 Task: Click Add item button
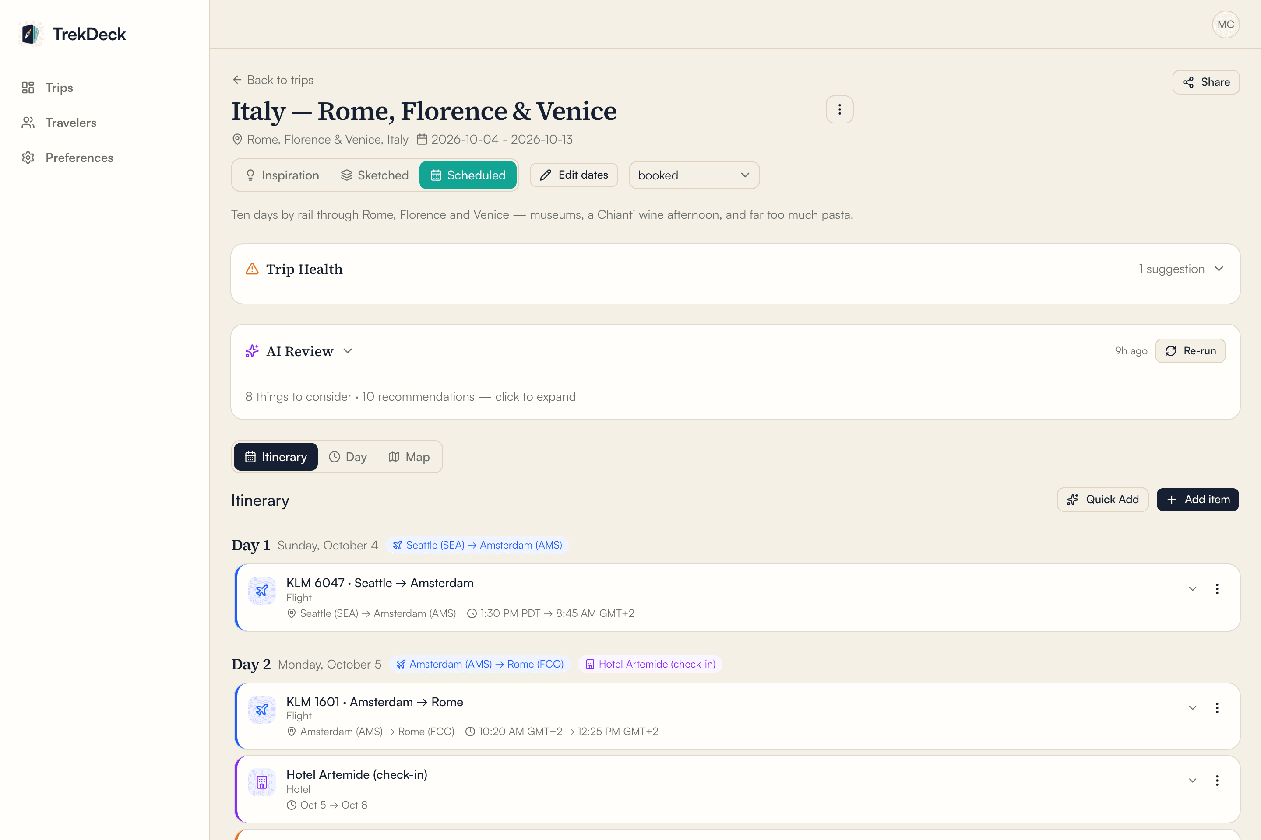click(1198, 499)
